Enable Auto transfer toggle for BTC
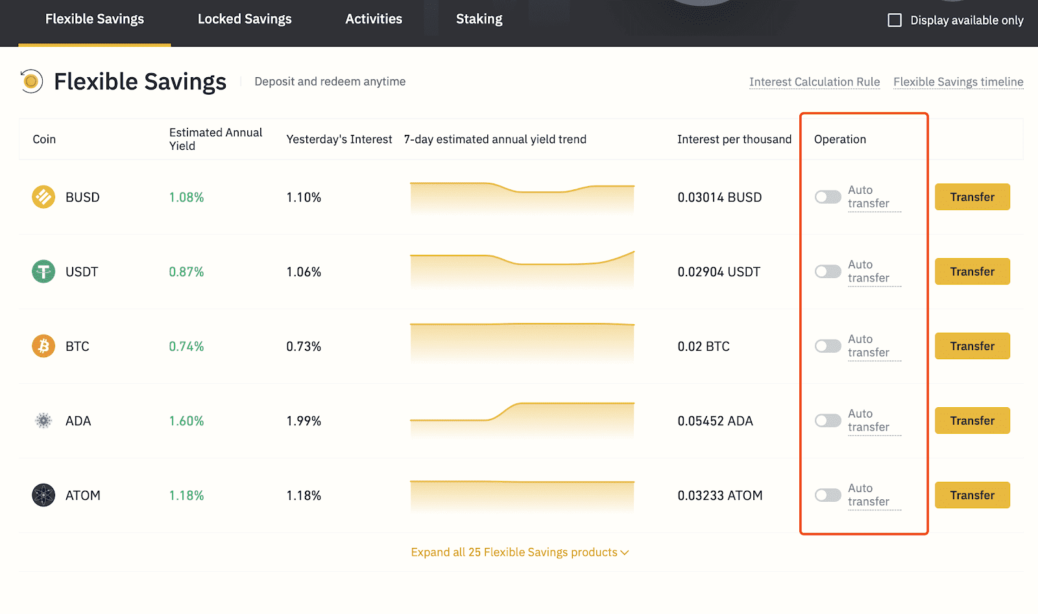Screen dimensions: 1038x614 [x=828, y=346]
